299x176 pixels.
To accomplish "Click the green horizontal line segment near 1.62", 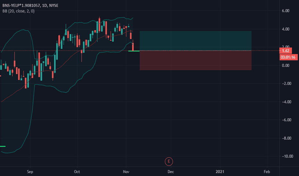I will pos(134,51).
